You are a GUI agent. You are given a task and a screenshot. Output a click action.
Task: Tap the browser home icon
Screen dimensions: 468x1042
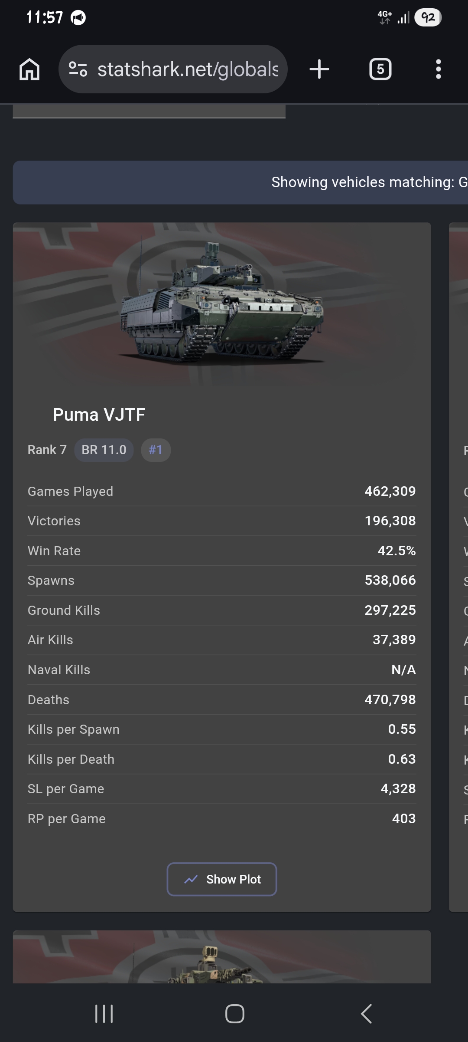(x=29, y=69)
